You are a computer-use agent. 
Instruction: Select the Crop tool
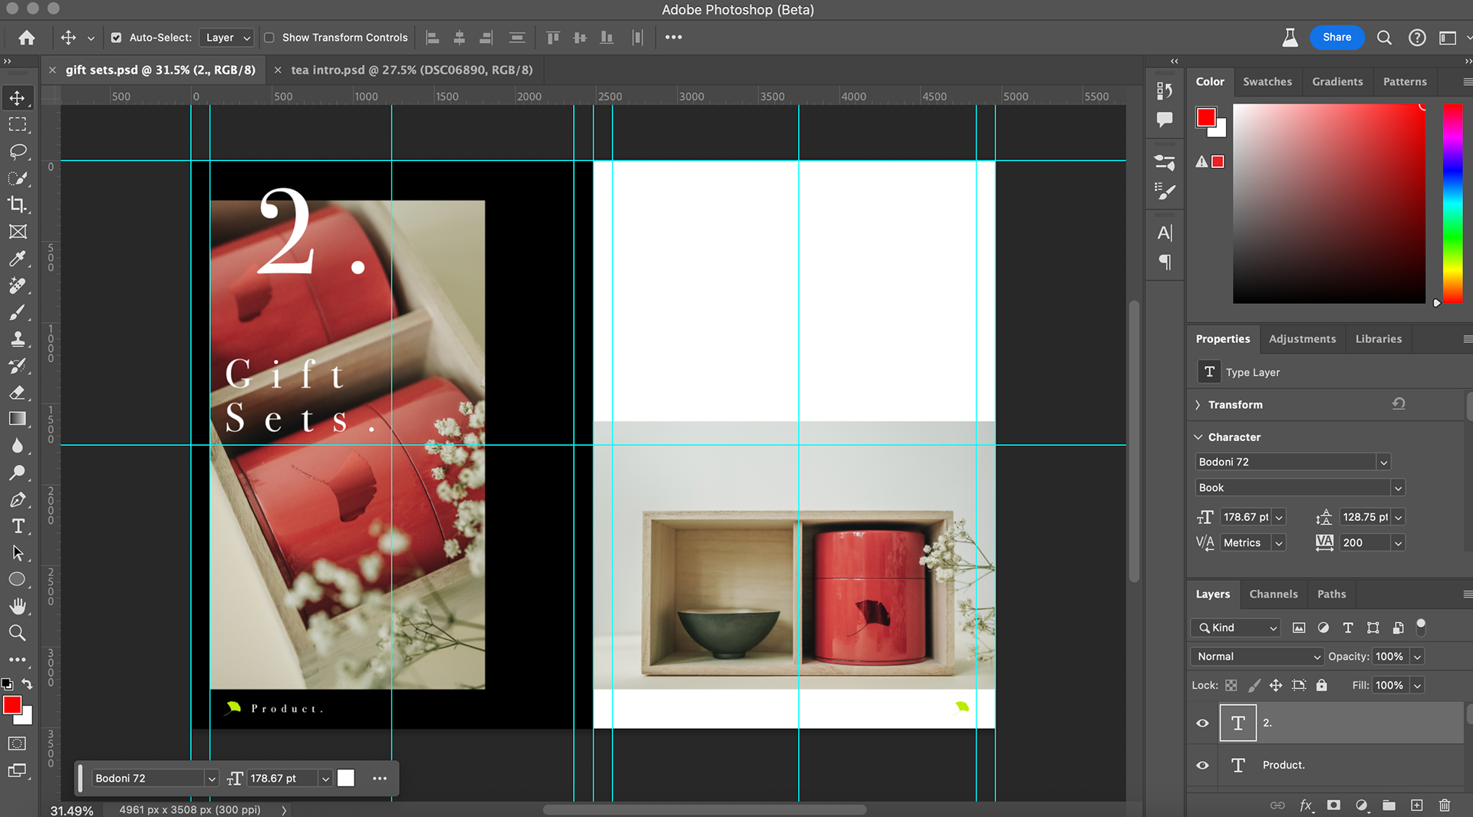point(18,205)
